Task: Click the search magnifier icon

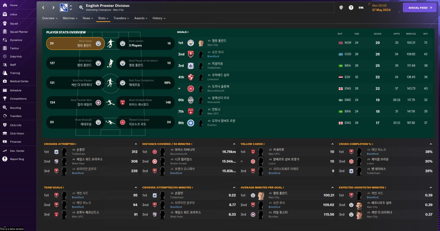Action: coord(81,8)
